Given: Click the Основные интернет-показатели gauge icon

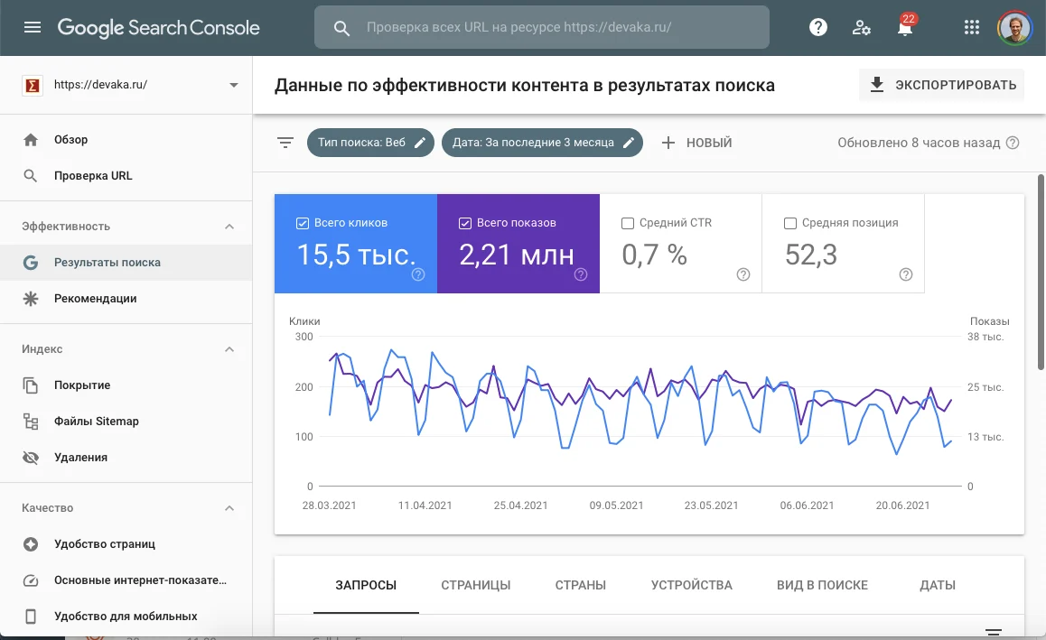Looking at the screenshot, I should pos(31,580).
